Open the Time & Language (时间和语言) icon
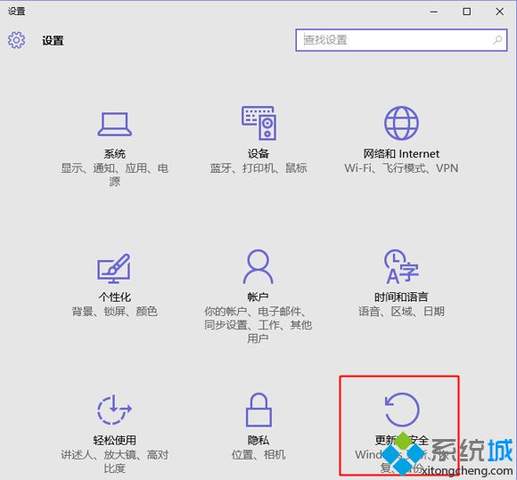This screenshot has height=480, width=517. tap(401, 267)
